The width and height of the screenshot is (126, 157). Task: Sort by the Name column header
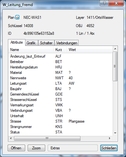(31, 50)
